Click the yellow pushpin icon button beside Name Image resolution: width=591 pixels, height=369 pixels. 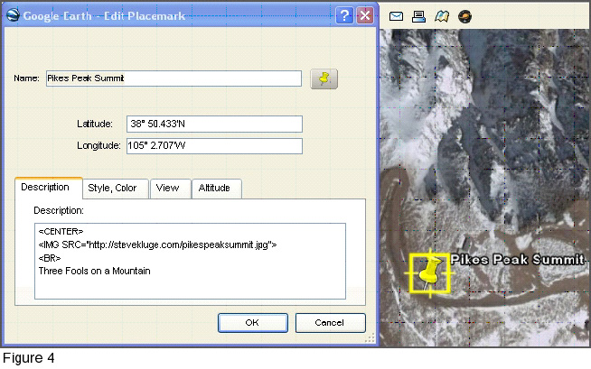pyautogui.click(x=324, y=79)
